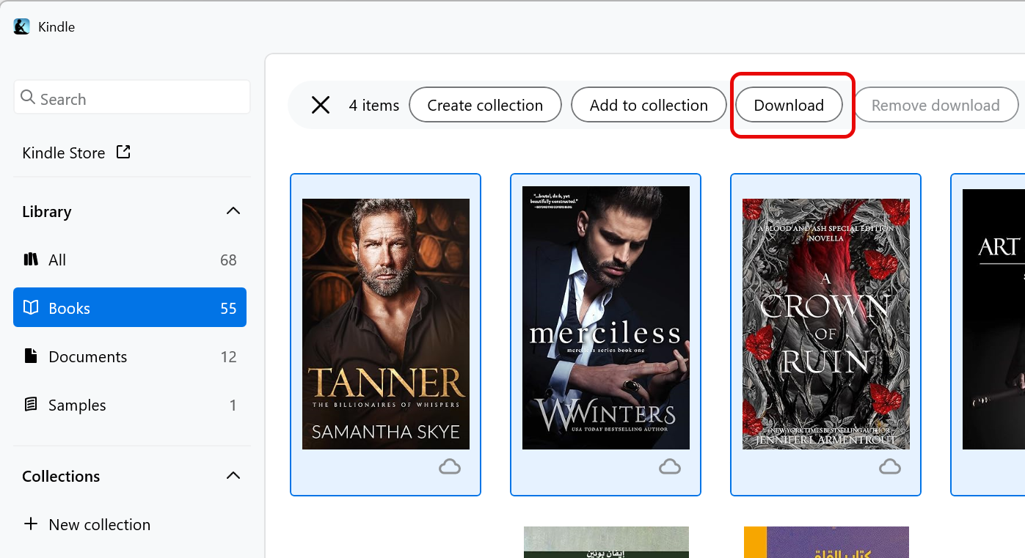The height and width of the screenshot is (558, 1025).
Task: Click the open book icon beside Books
Action: coord(31,307)
